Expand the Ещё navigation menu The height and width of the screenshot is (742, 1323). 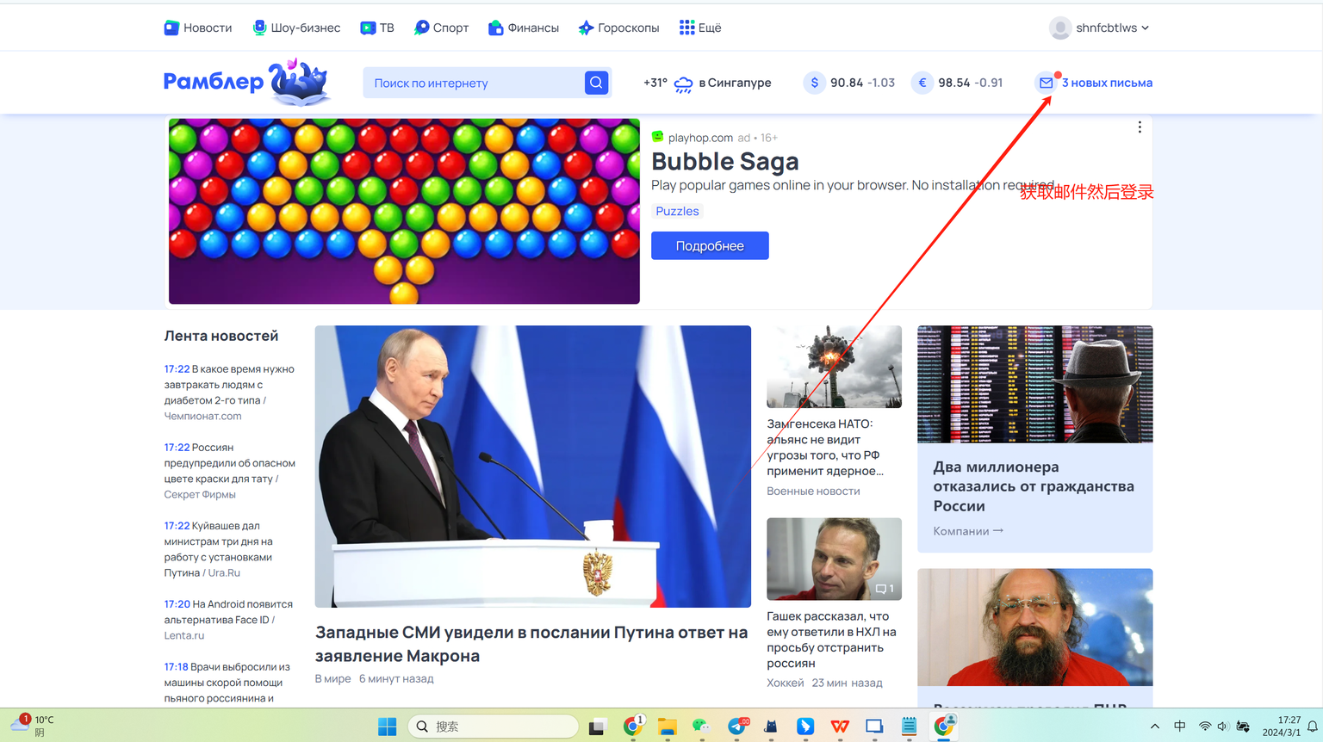click(700, 27)
